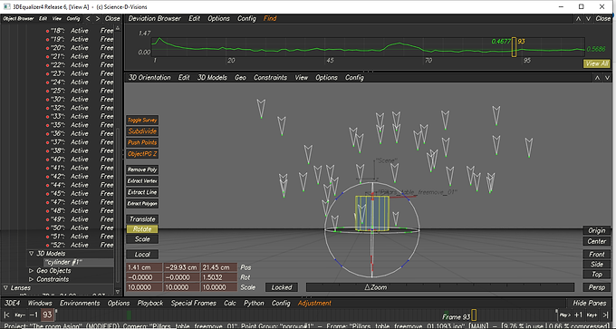Go to next Object Browser pane arrow

tap(98, 18)
